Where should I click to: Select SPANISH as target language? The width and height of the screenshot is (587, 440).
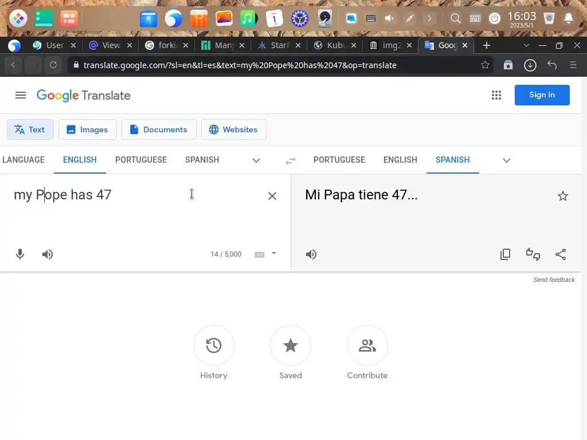[453, 160]
